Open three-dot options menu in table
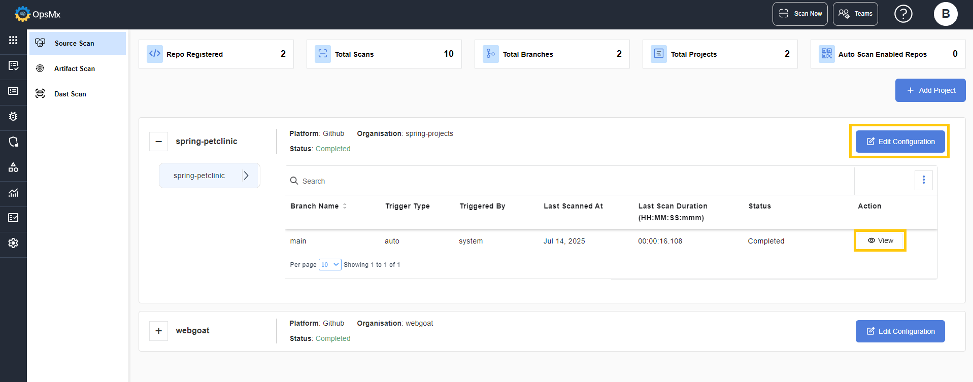 923,180
